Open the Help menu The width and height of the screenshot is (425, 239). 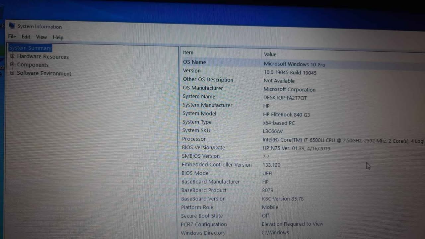coord(58,38)
